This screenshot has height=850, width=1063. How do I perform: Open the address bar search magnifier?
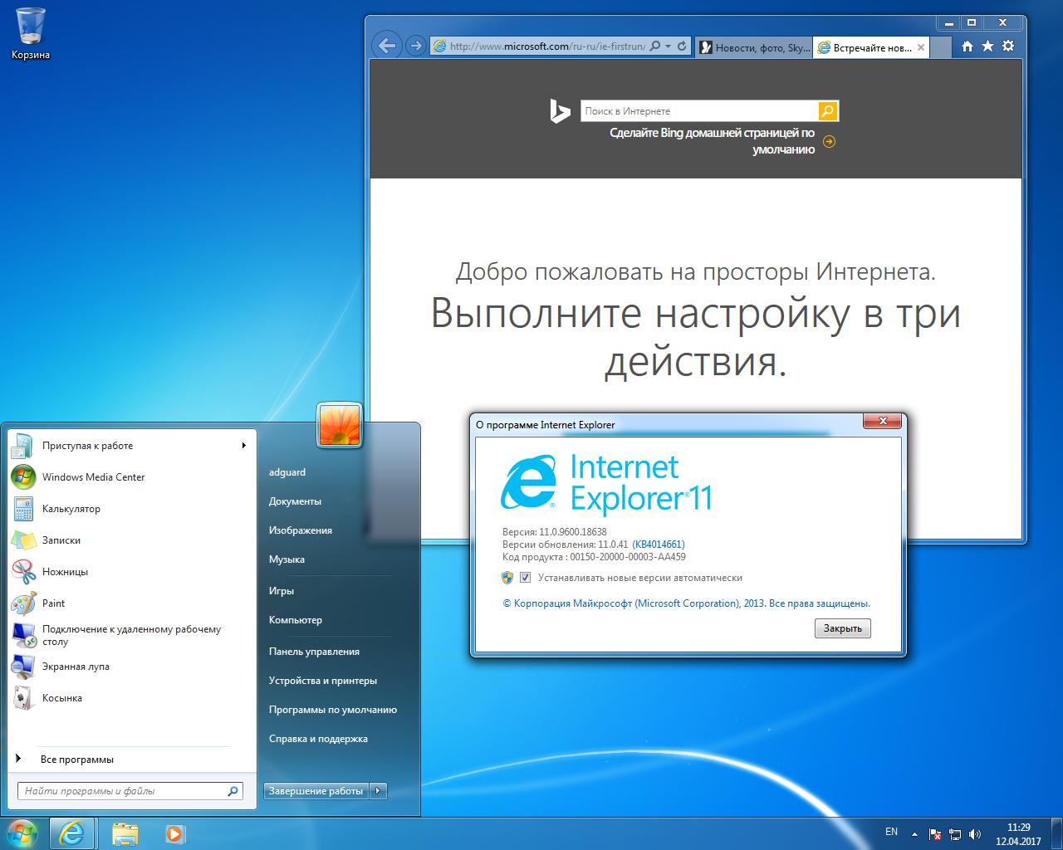[x=655, y=46]
